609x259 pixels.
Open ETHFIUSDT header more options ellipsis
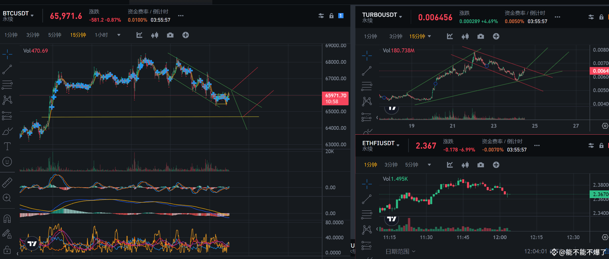(537, 145)
